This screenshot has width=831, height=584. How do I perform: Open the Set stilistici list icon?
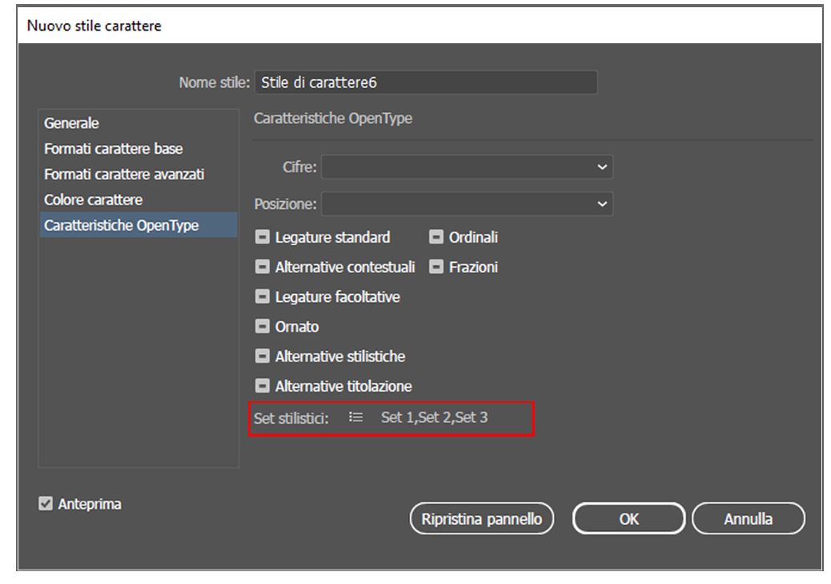coord(356,417)
